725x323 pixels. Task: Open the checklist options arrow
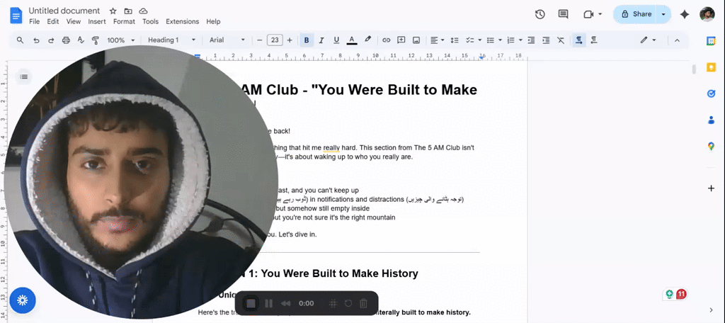480,40
